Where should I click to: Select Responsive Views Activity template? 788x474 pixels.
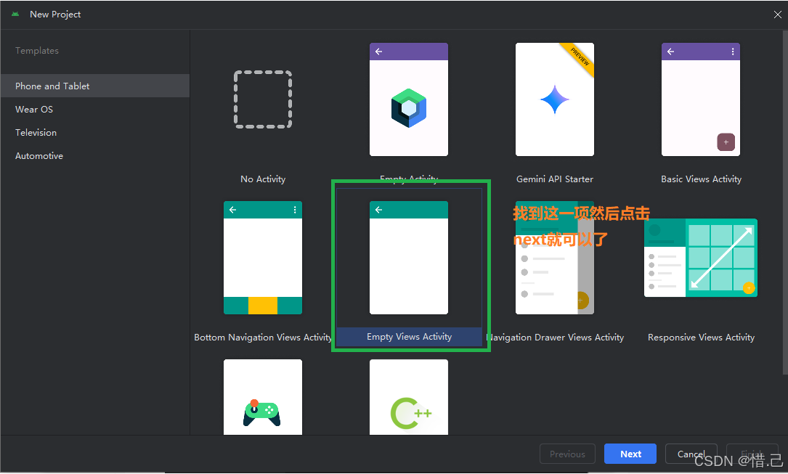(x=701, y=258)
